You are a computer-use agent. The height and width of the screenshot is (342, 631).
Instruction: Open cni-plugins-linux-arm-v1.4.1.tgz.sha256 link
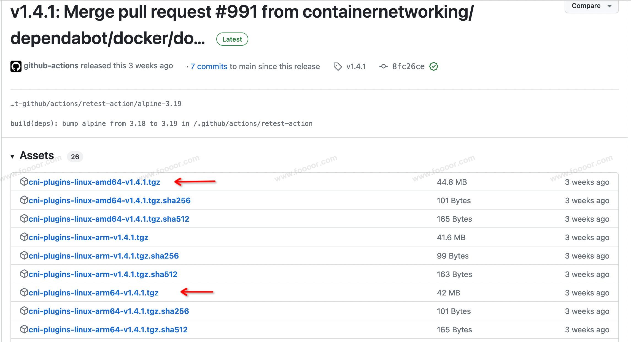point(104,256)
